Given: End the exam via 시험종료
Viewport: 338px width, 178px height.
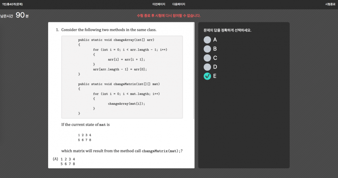Looking at the screenshot, I should [x=330, y=4].
